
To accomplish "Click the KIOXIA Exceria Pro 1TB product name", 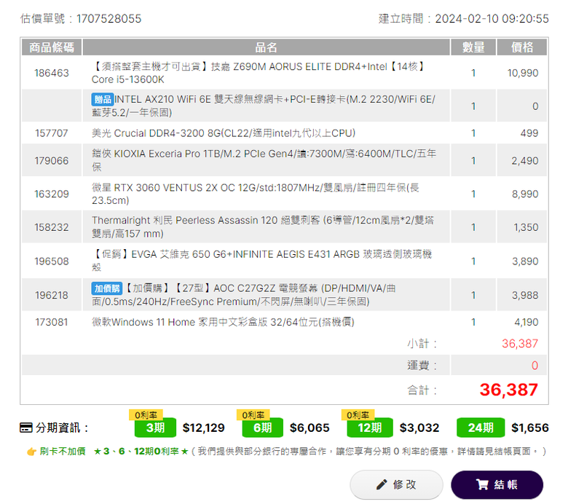I will tap(264, 160).
